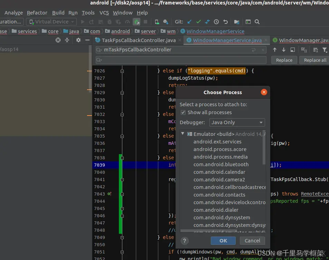The height and width of the screenshot is (260, 329).
Task: Click the Debug bug icon in toolbar
Action: click(110, 22)
